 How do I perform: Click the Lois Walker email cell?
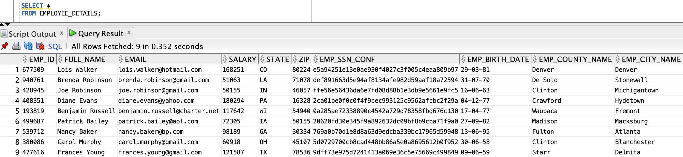point(160,70)
